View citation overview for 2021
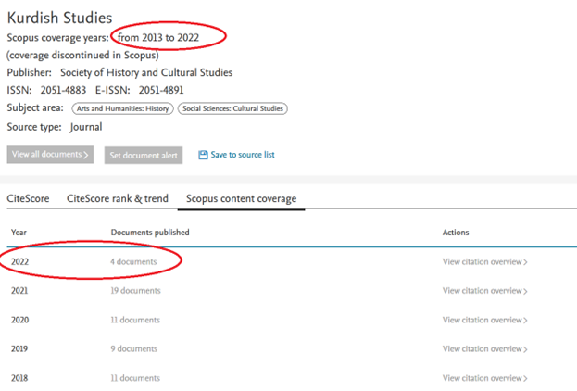The height and width of the screenshot is (391, 577). tap(484, 291)
